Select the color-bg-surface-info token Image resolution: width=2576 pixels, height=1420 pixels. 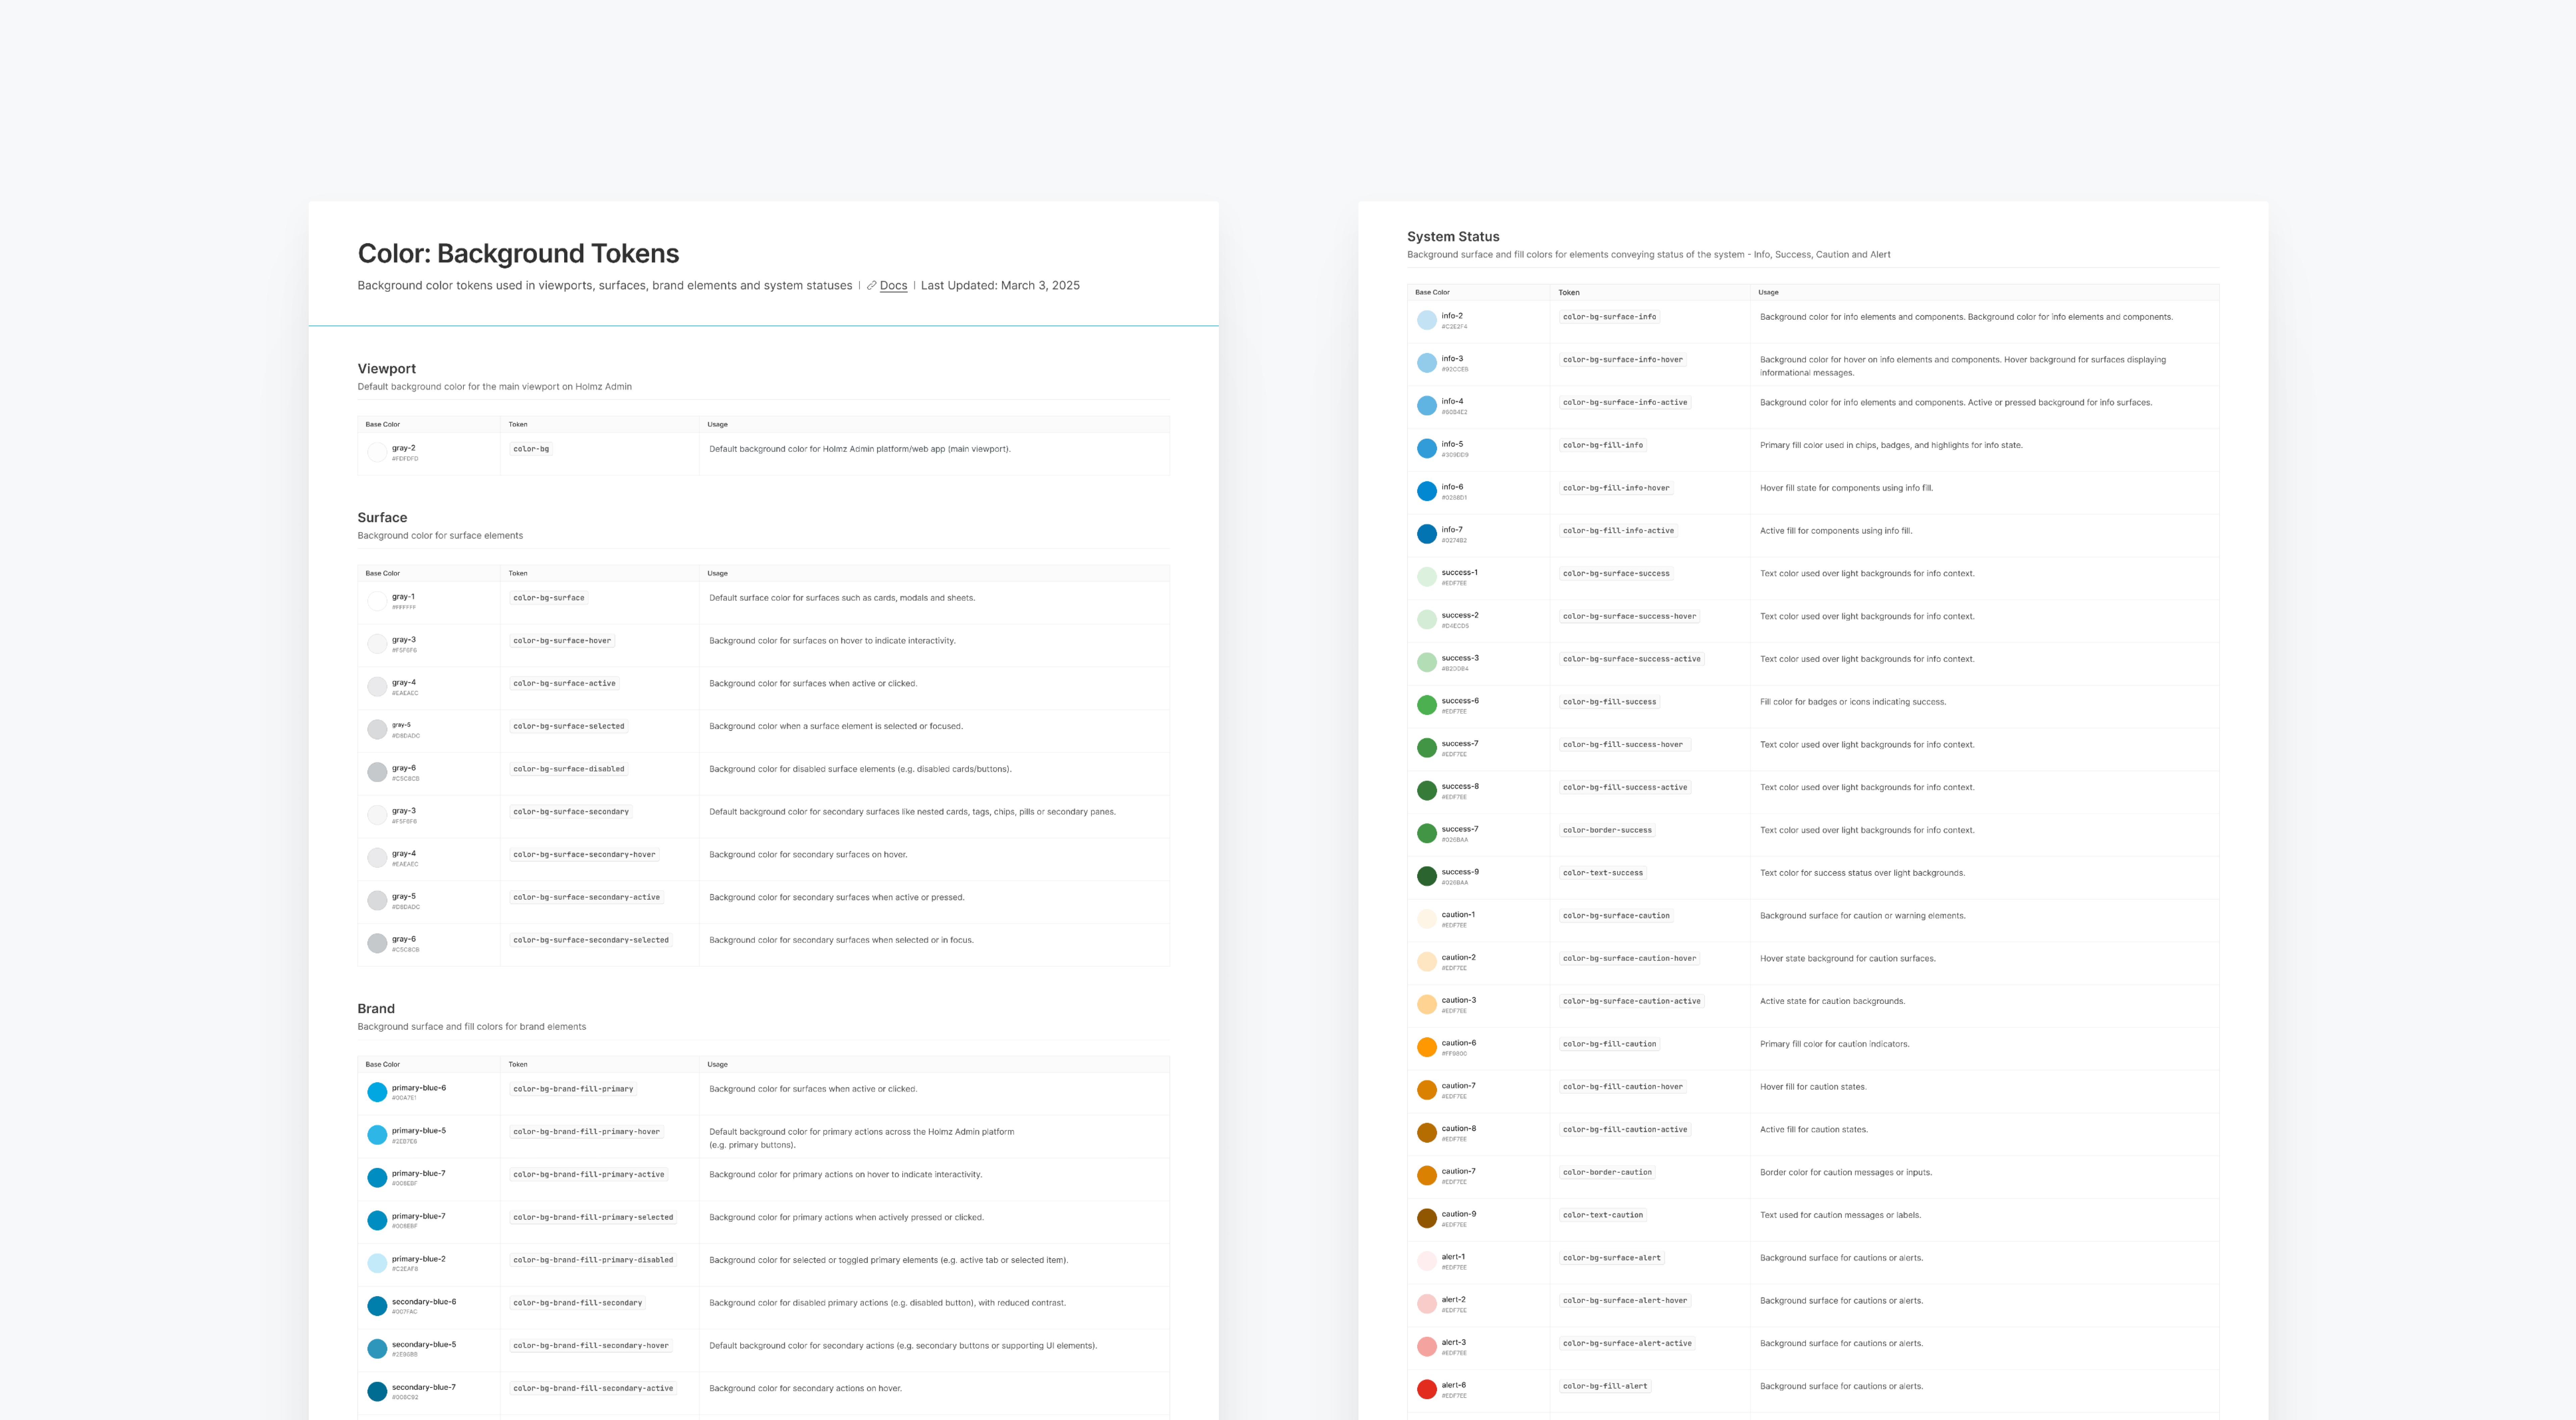pos(1609,317)
